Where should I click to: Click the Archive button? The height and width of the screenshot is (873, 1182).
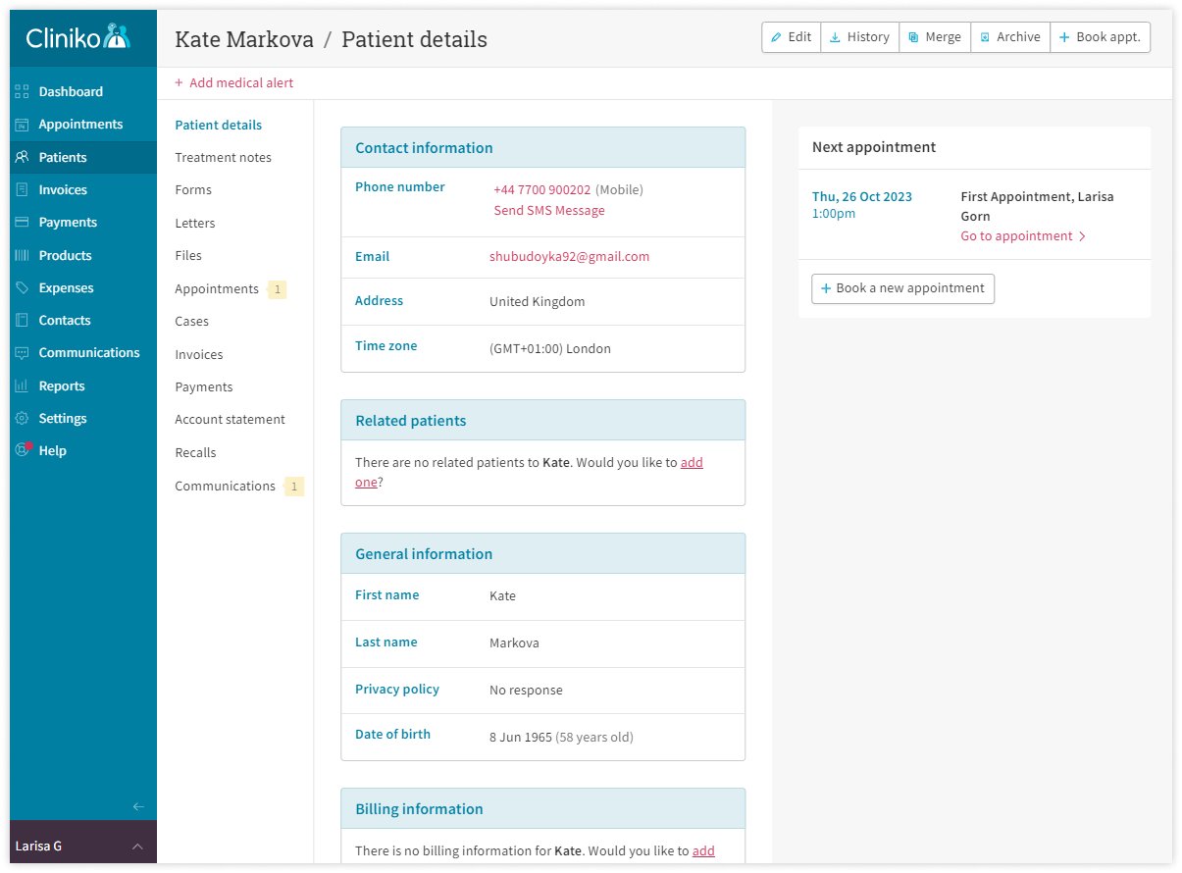point(1009,37)
